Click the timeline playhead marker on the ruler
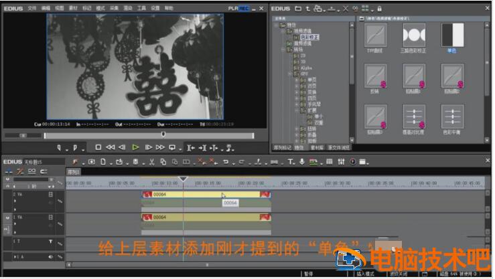Image resolution: width=495 pixels, height=279 pixels. click(x=183, y=179)
